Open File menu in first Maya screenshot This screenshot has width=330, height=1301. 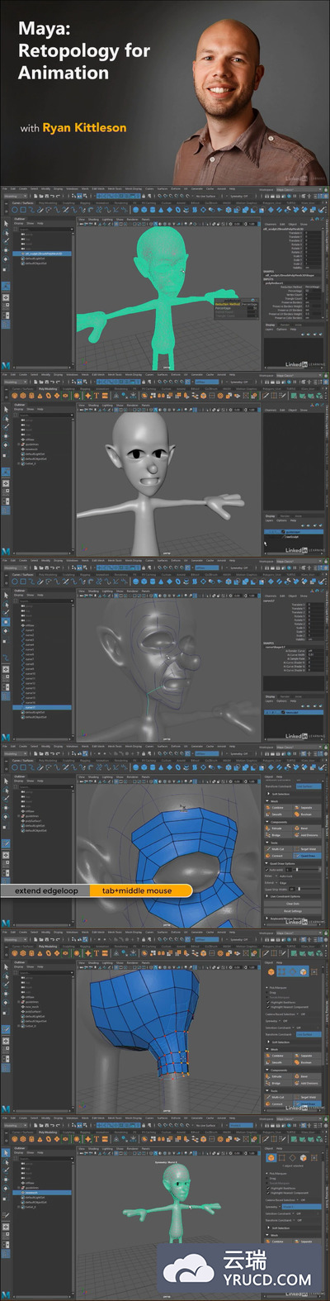pyautogui.click(x=3, y=188)
